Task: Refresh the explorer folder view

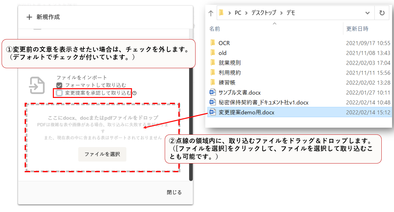Action: [x=382, y=13]
